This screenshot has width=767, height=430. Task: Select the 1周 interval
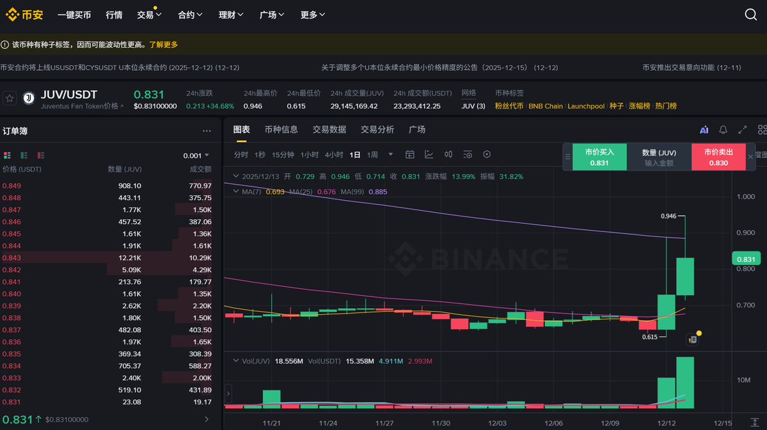pyautogui.click(x=372, y=155)
